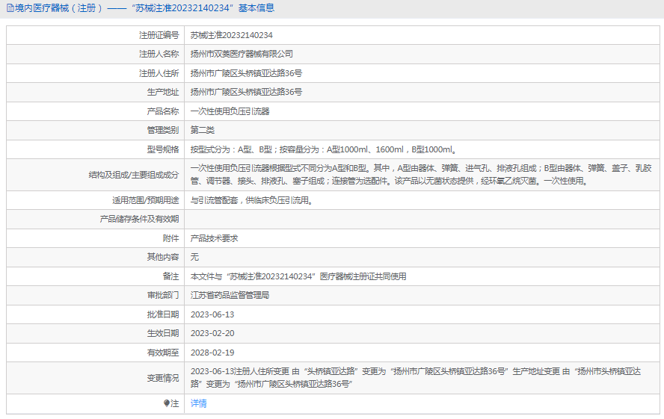Click the 审批部门 label
Image resolution: width=664 pixels, height=419 pixels.
click(163, 295)
